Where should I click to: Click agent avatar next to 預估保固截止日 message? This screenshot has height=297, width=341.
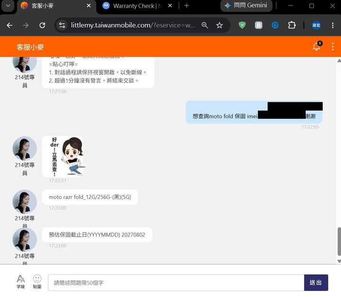(25, 240)
